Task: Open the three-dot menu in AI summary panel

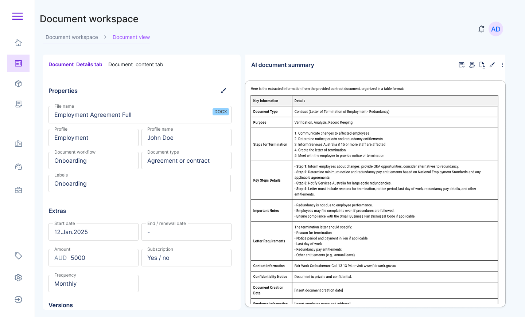Action: (x=502, y=64)
